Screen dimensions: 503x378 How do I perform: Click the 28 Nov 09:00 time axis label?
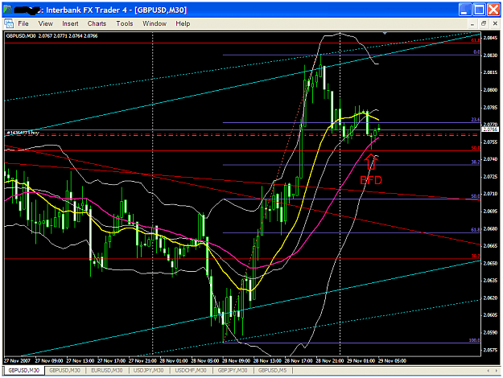pos(236,360)
